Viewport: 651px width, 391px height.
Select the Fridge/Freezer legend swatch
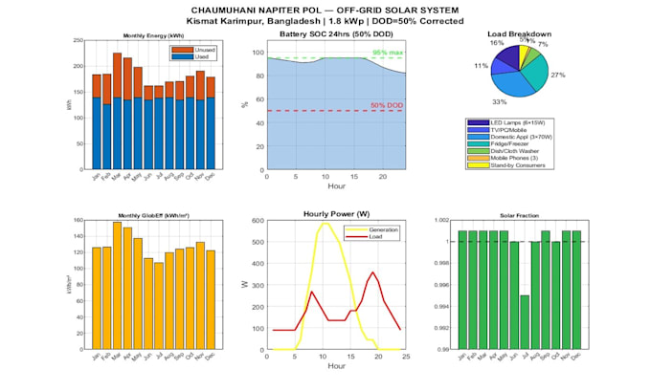tap(478, 144)
